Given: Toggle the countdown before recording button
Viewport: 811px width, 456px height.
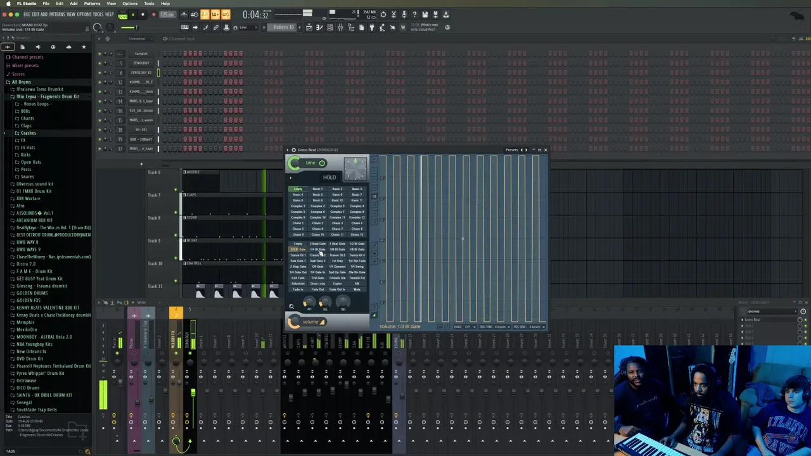Looking at the screenshot, I should (x=205, y=14).
